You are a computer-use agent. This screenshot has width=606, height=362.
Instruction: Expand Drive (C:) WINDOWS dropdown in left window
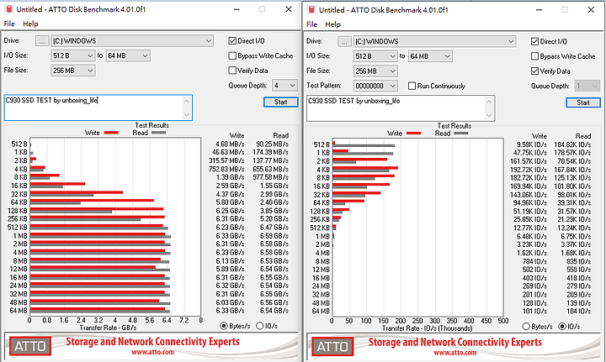click(x=132, y=41)
